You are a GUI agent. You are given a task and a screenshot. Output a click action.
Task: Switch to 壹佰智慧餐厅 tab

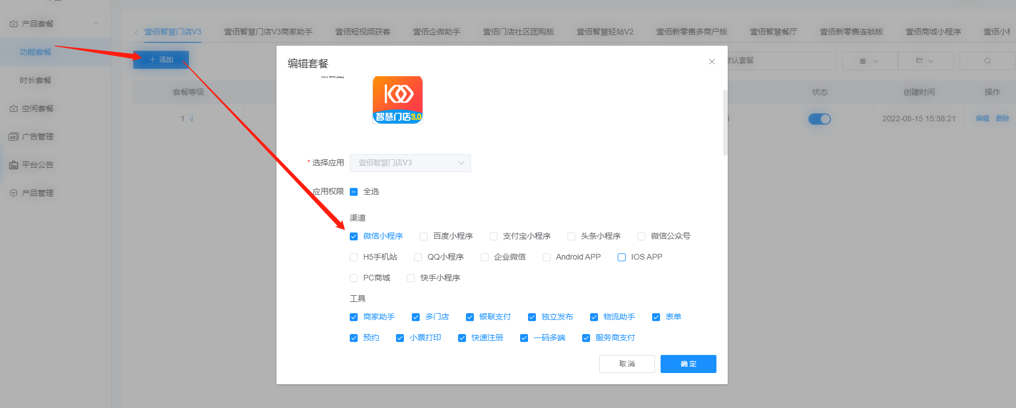click(773, 32)
